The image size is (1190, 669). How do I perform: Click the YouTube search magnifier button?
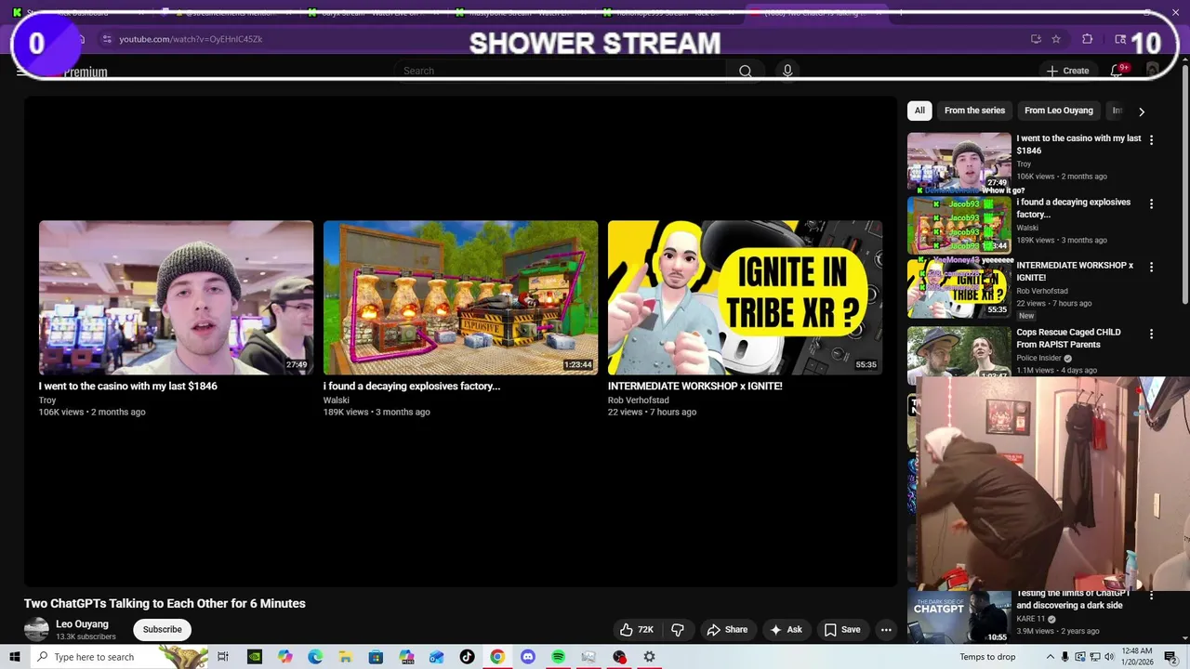pos(745,71)
